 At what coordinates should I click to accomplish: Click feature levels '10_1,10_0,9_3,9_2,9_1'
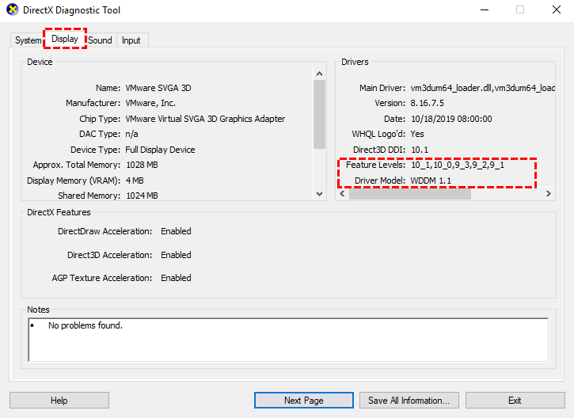[x=458, y=165]
